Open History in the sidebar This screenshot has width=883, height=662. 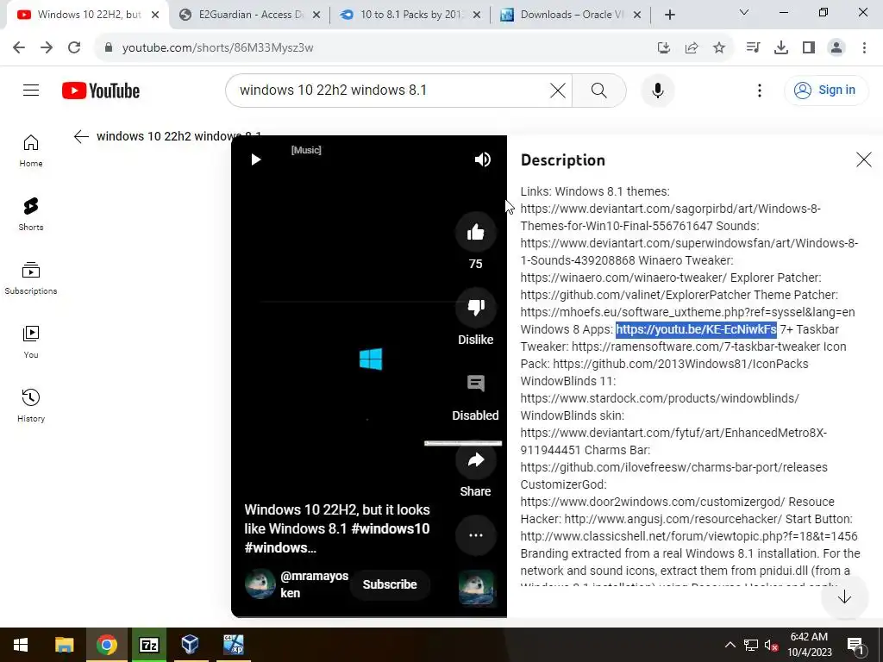coord(31,405)
